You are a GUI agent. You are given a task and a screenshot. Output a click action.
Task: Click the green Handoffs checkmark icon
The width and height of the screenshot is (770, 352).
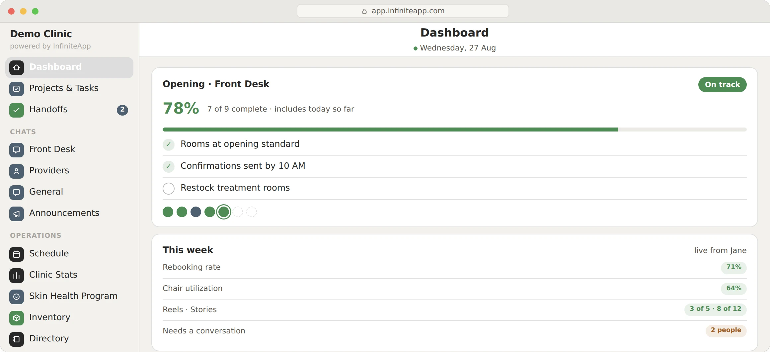pyautogui.click(x=17, y=110)
